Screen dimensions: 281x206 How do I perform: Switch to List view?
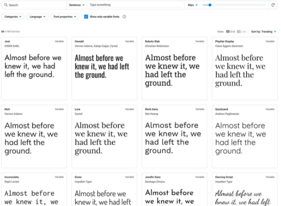[x=242, y=32]
